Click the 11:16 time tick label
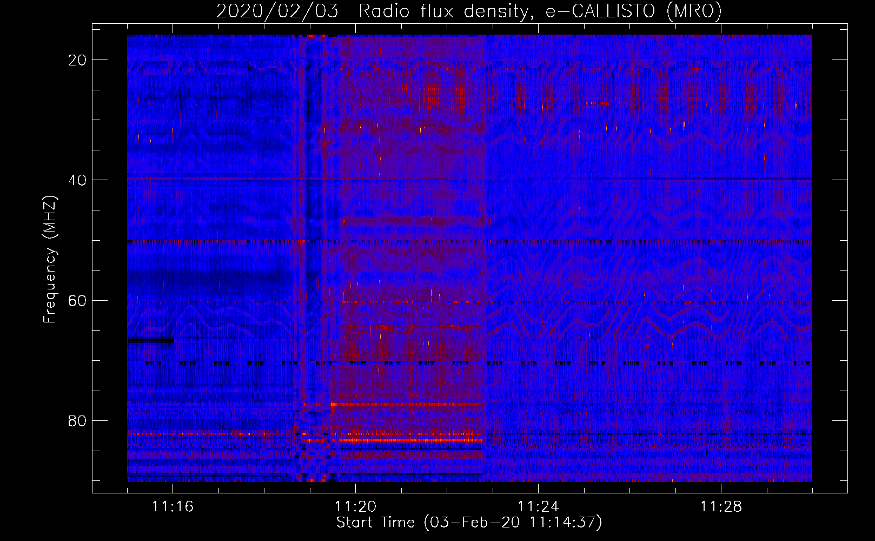The image size is (875, 541). click(x=173, y=507)
